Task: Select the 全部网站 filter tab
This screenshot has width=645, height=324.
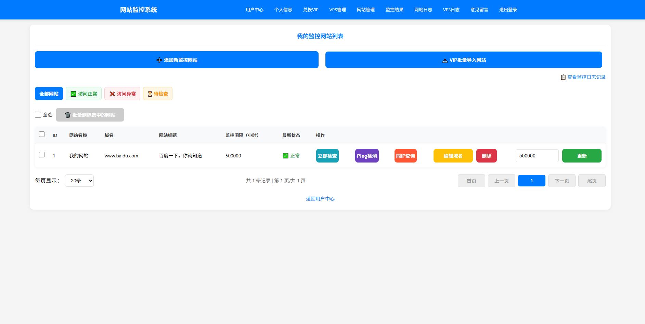Action: pyautogui.click(x=49, y=94)
